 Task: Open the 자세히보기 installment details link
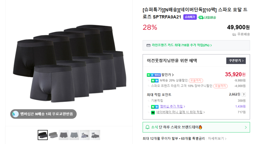(x=217, y=139)
